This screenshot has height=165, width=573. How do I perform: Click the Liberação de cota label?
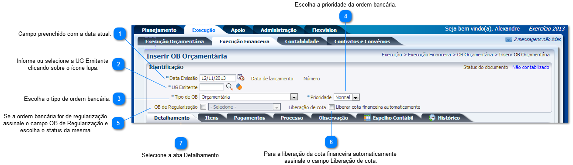pos(307,107)
